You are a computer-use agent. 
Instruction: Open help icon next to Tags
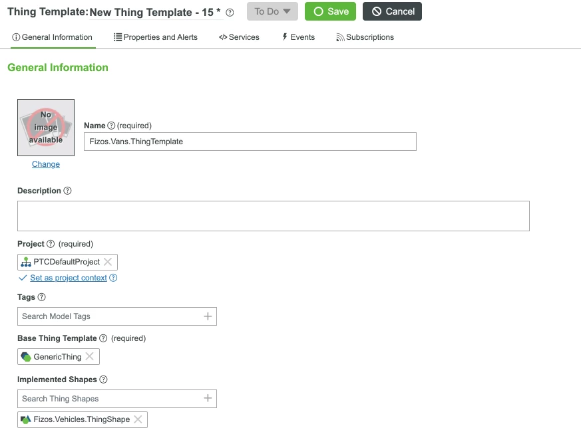42,297
